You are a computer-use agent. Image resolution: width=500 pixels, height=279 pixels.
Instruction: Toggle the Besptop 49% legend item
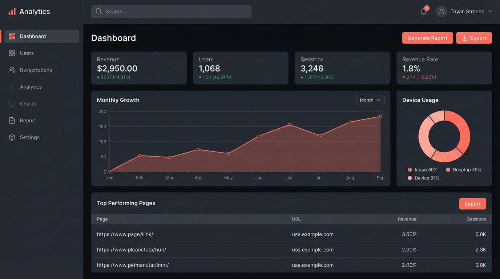(464, 169)
